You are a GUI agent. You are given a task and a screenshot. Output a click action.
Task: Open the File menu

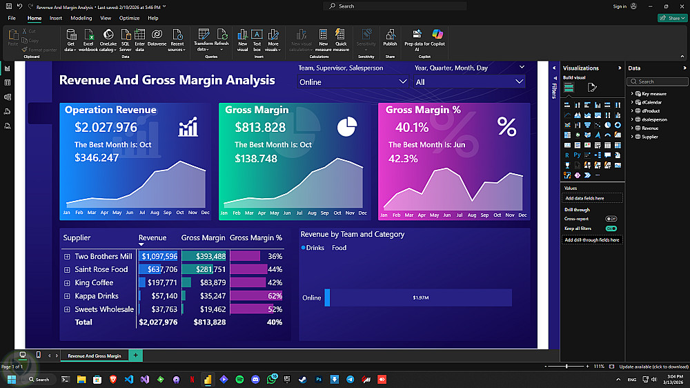(12, 18)
